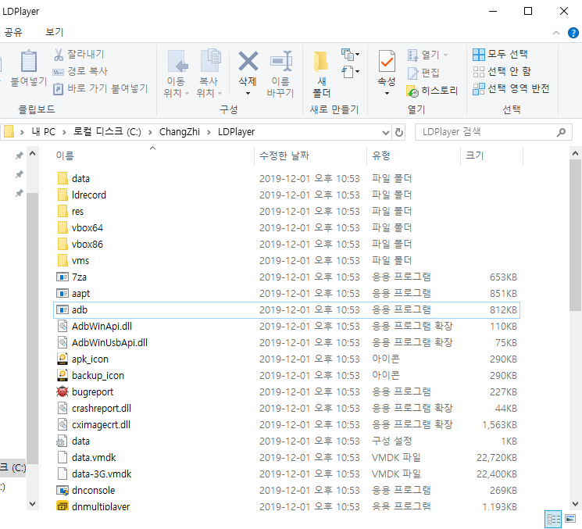Click the Refresh address bar icon
The image size is (582, 529).
click(x=398, y=132)
